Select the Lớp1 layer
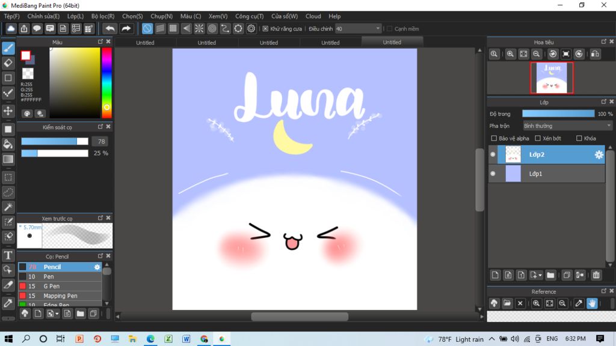Screen dimensions: 616x346 pos(546,174)
